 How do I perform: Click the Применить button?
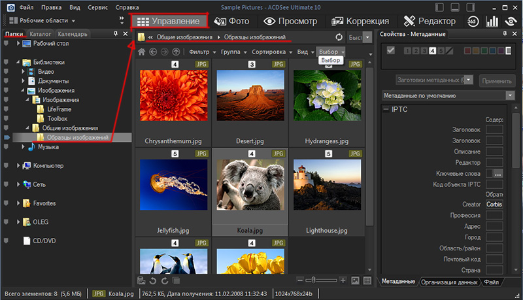(x=497, y=81)
